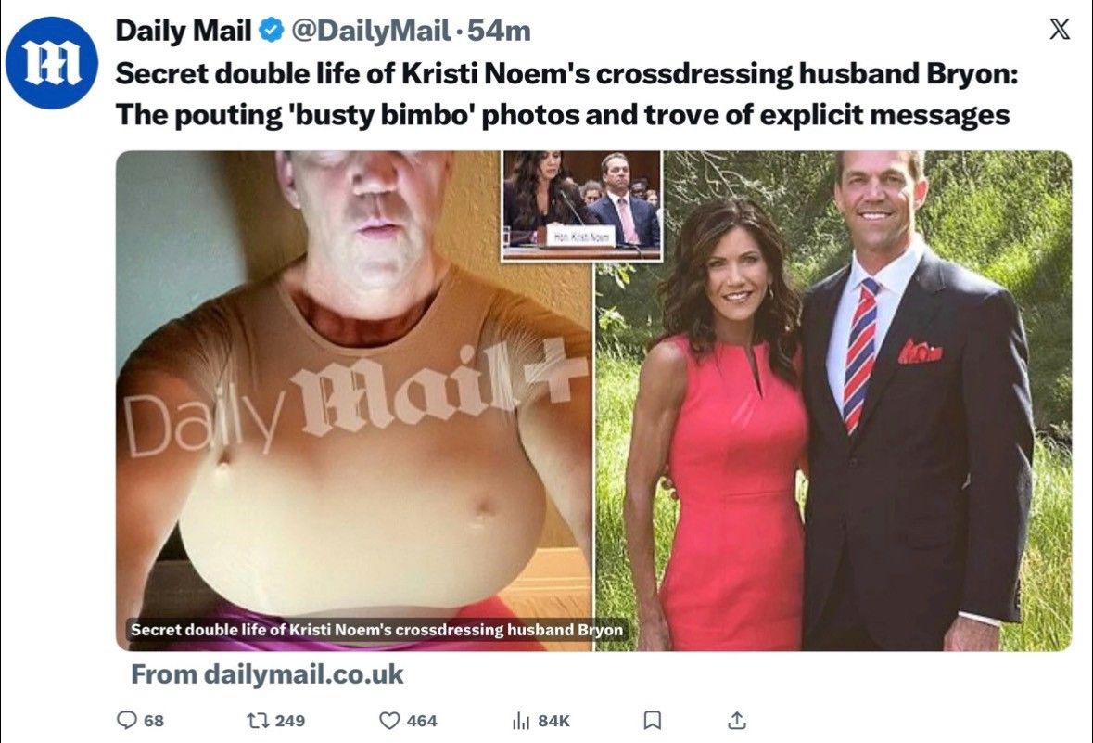Open the Daily Mail profile avatar
This screenshot has height=743, width=1093.
[x=52, y=63]
